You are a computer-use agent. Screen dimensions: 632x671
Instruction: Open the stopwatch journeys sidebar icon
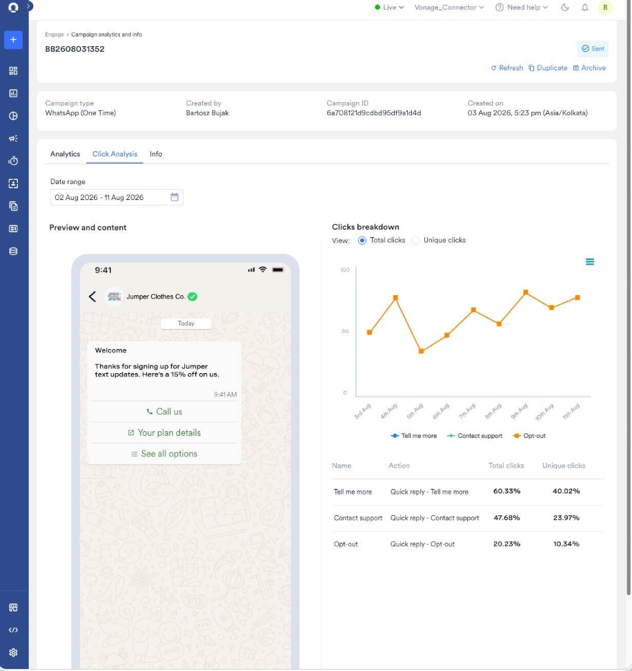[13, 161]
